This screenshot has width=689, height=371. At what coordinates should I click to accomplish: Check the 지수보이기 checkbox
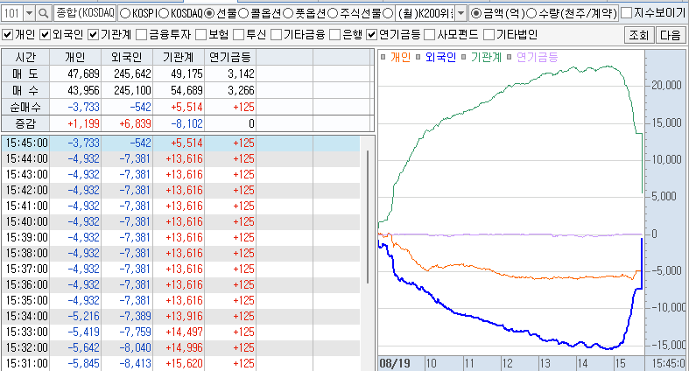[x=627, y=13]
